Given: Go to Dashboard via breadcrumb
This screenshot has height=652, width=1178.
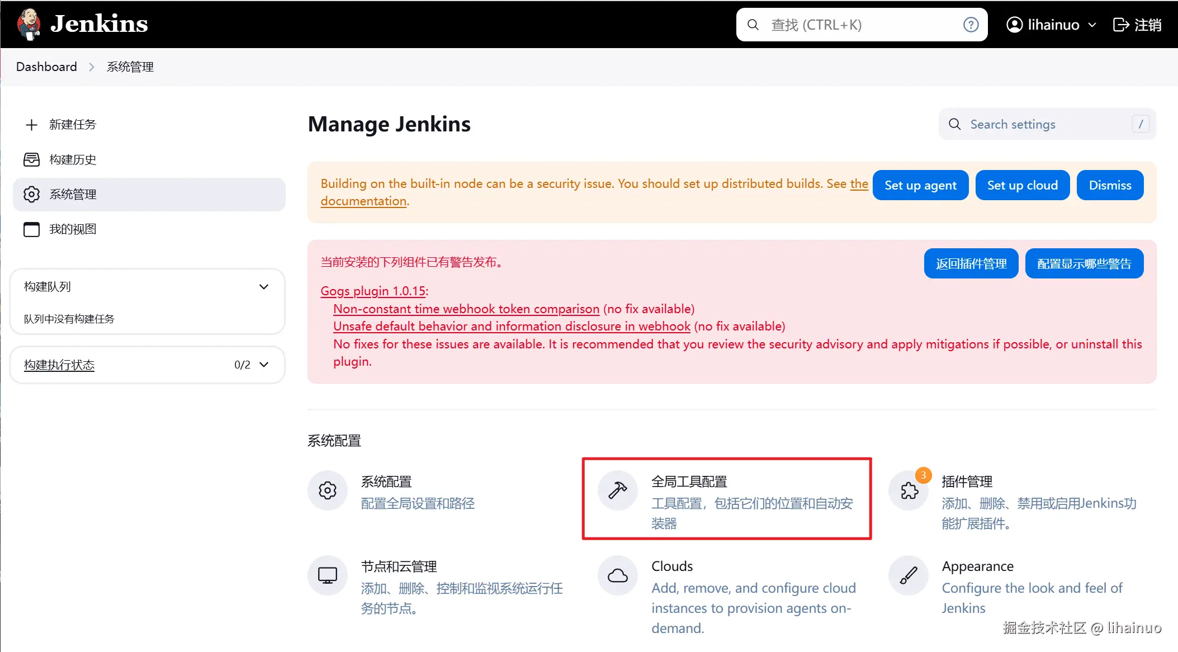Looking at the screenshot, I should 46,67.
